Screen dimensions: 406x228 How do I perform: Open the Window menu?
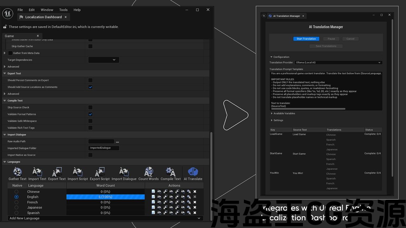coord(47,10)
